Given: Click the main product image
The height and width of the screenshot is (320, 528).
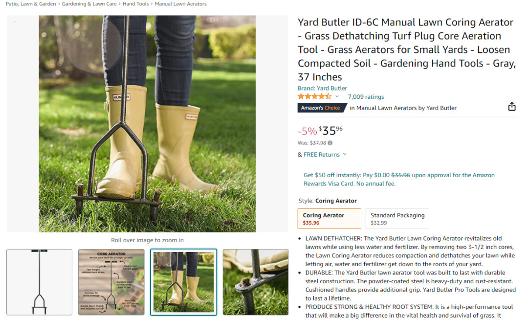Looking at the screenshot, I should pyautogui.click(x=147, y=124).
